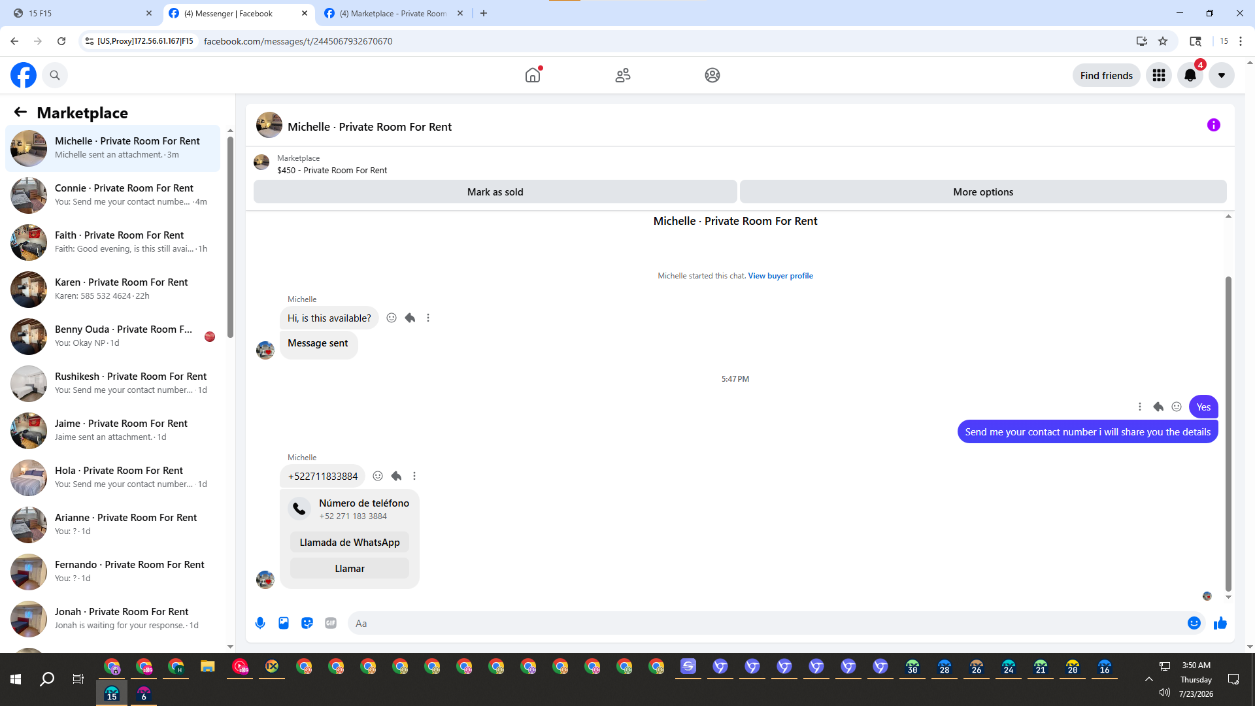React to the +522711833884 message
1255x706 pixels.
coord(378,476)
